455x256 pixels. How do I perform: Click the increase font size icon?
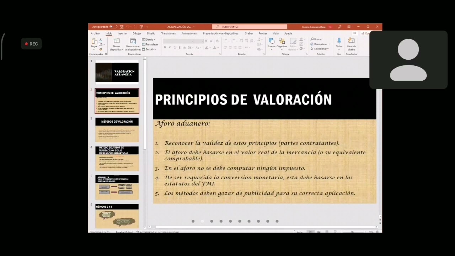pos(206,41)
